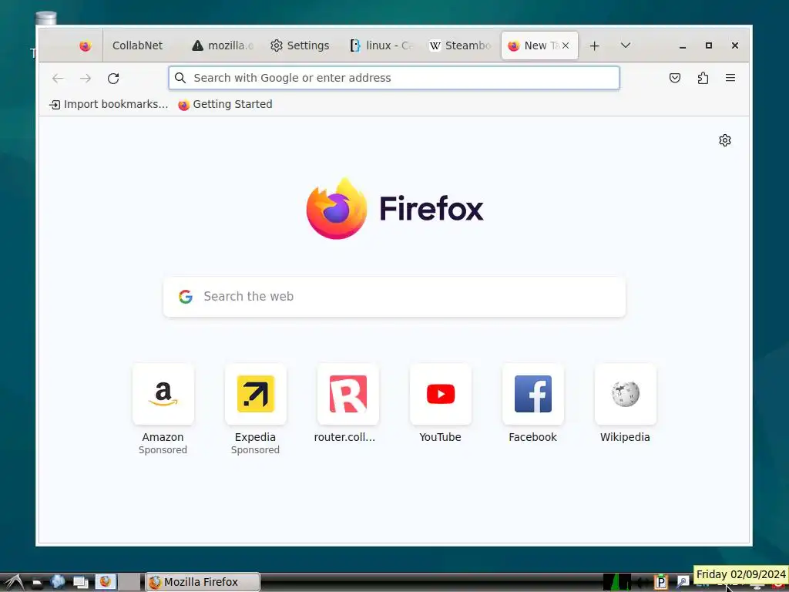Switch to the Settings tab
Screen dimensions: 789x592
[300, 45]
